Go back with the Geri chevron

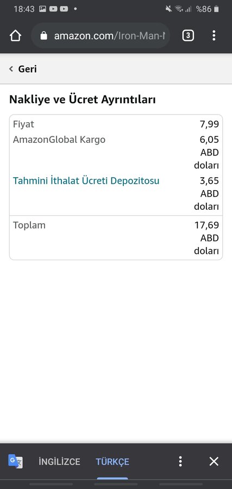tap(11, 69)
